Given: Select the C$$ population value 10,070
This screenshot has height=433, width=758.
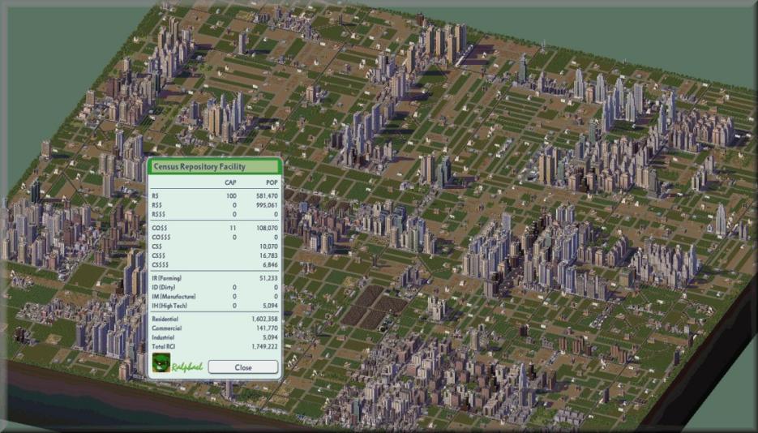Looking at the screenshot, I should (x=269, y=247).
